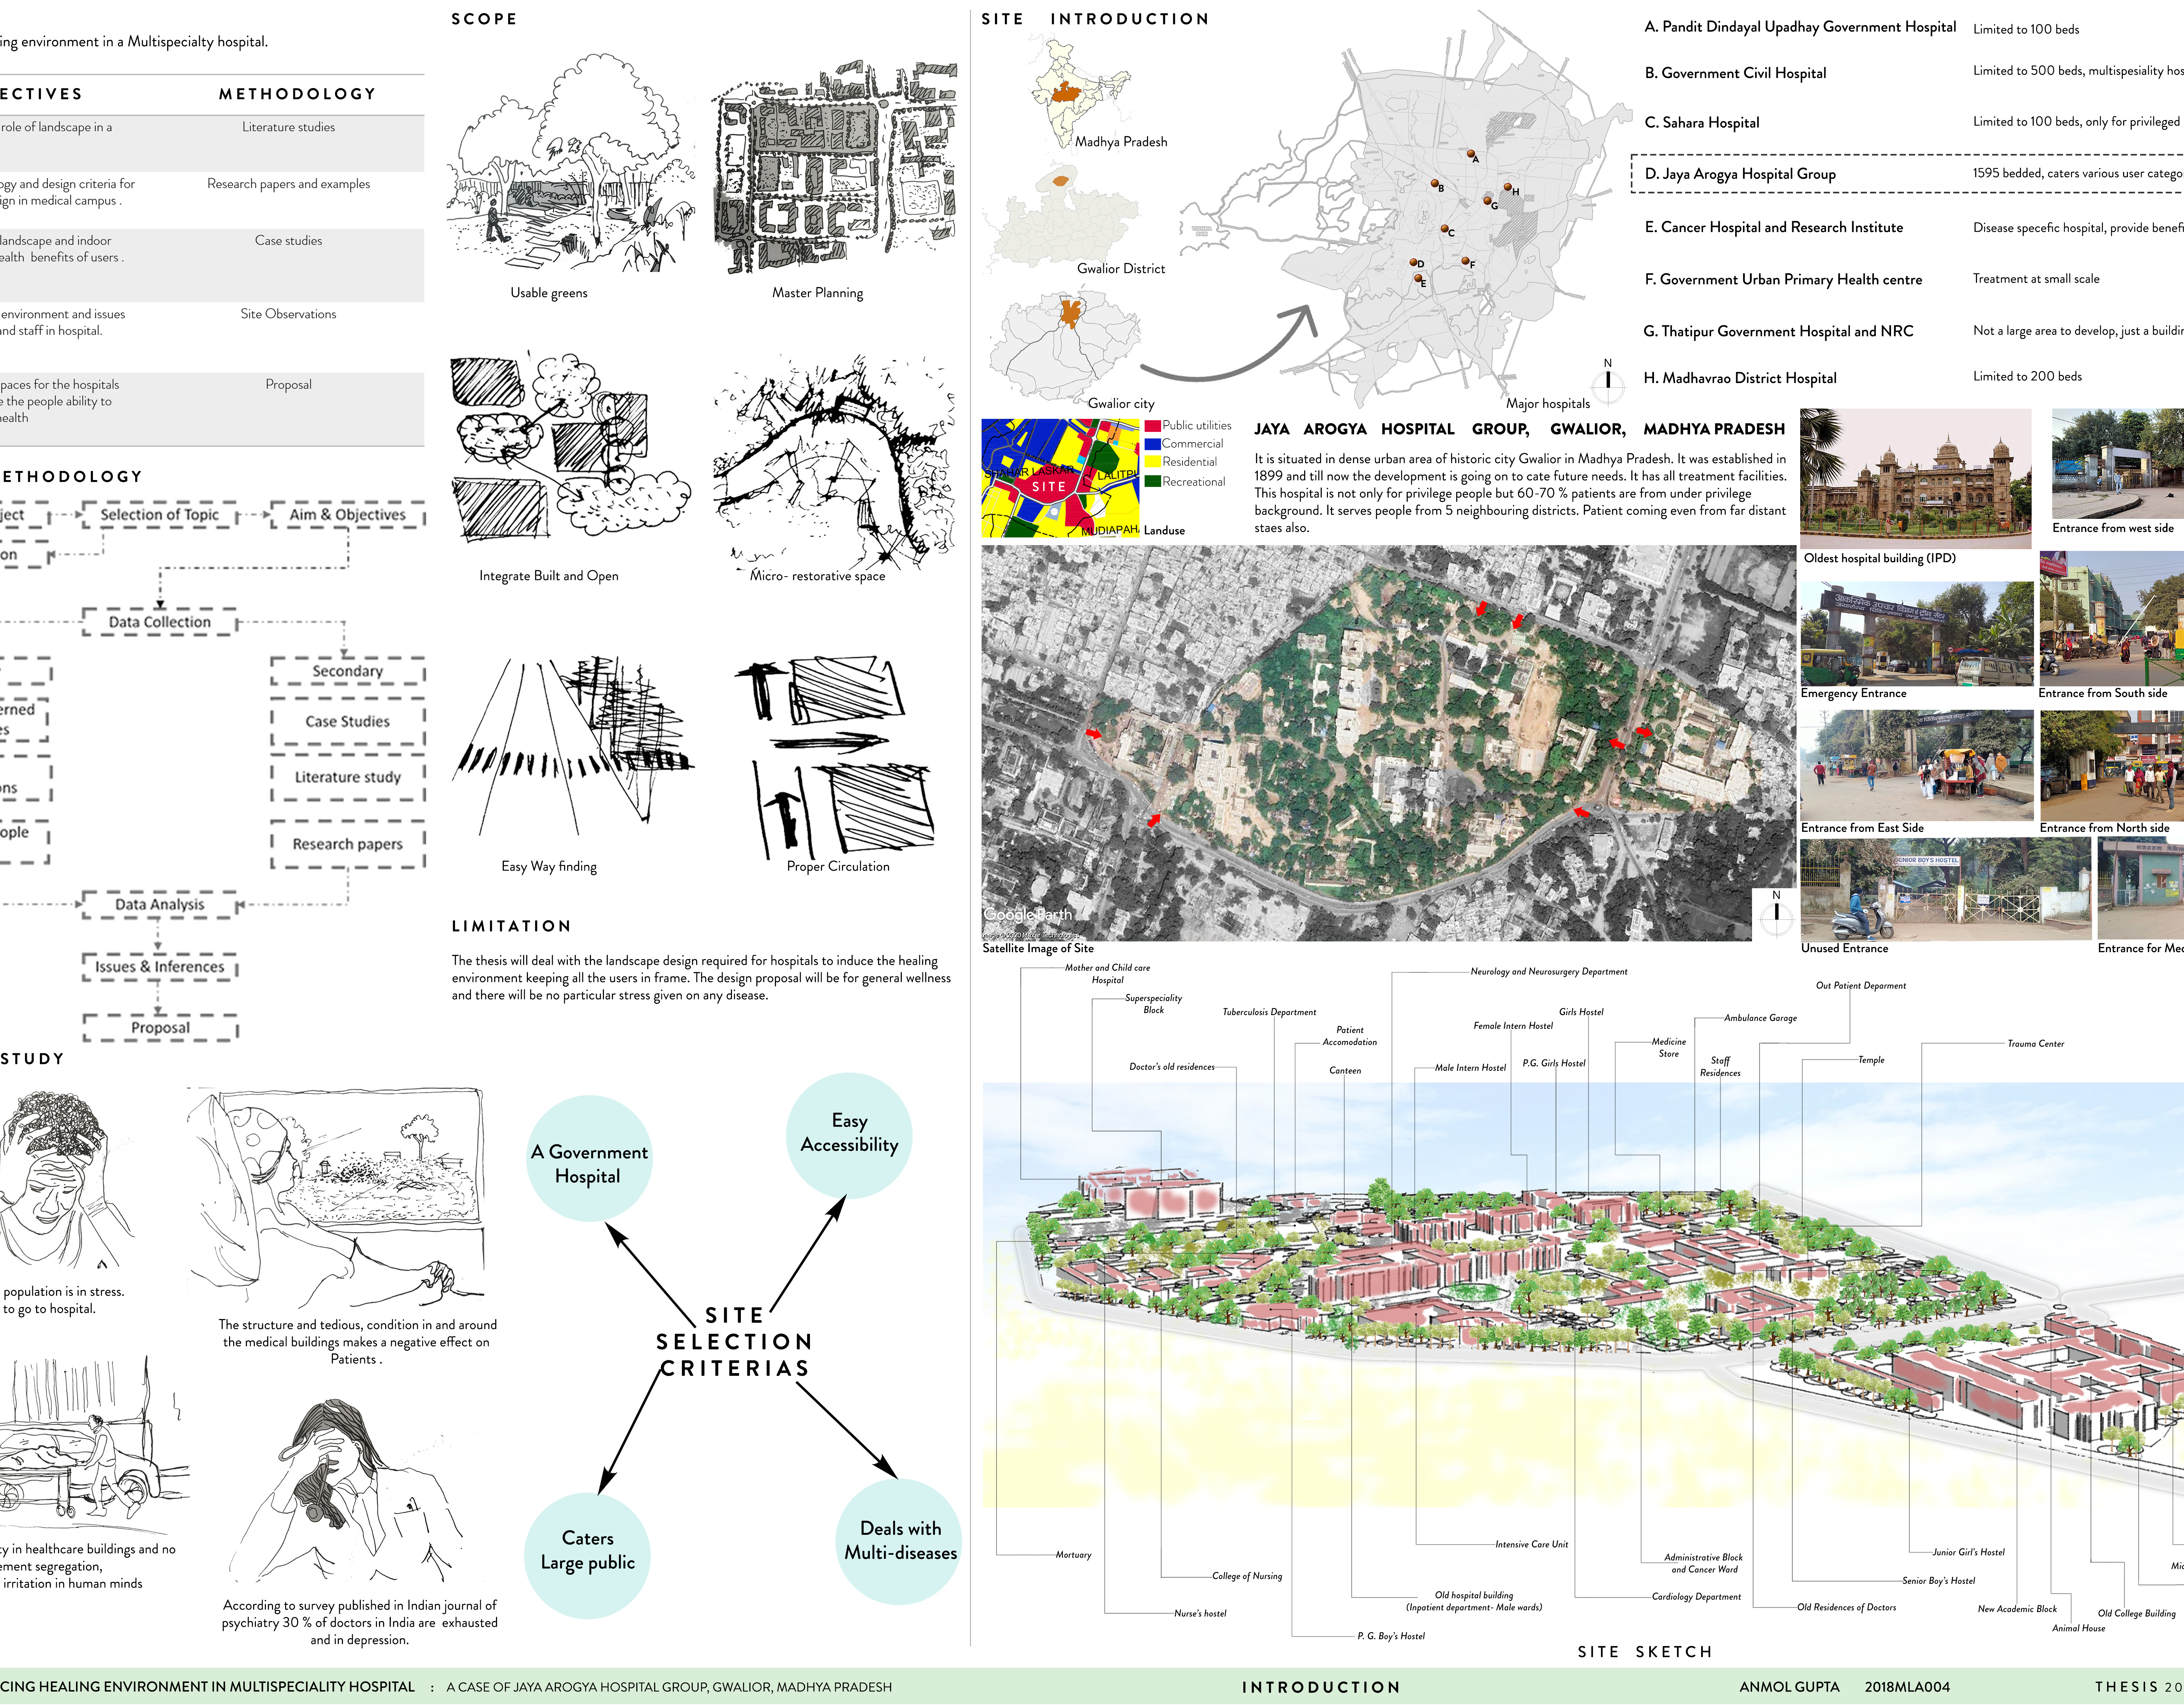The width and height of the screenshot is (2184, 1708).
Task: Click the Data Collection flowchart box
Action: click(160, 622)
